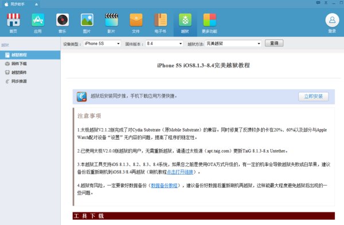Click the Apple logo in title bar
The image size is (344, 225).
6,4
